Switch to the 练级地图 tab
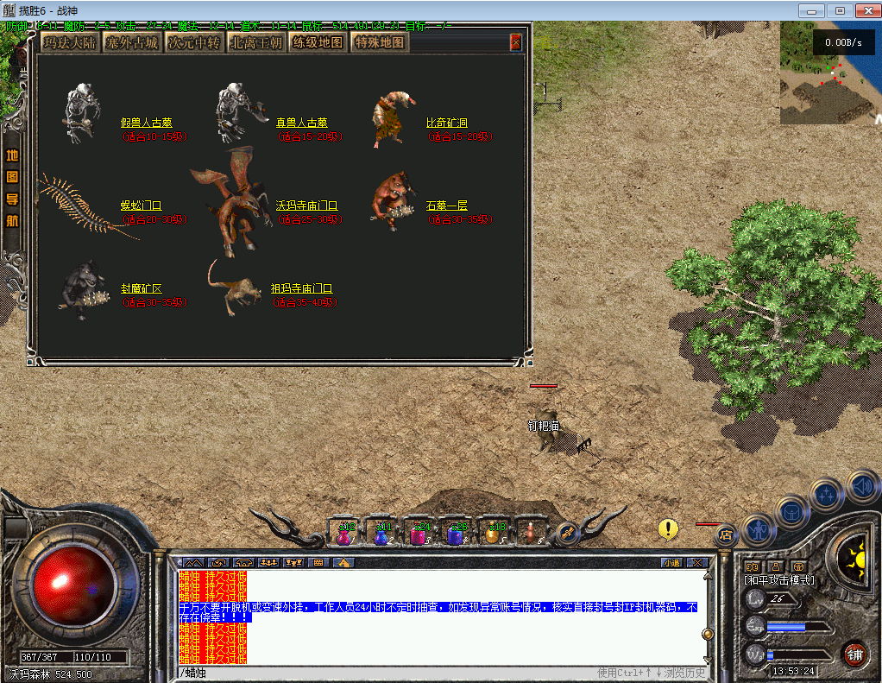Image resolution: width=882 pixels, height=683 pixels. tap(318, 42)
